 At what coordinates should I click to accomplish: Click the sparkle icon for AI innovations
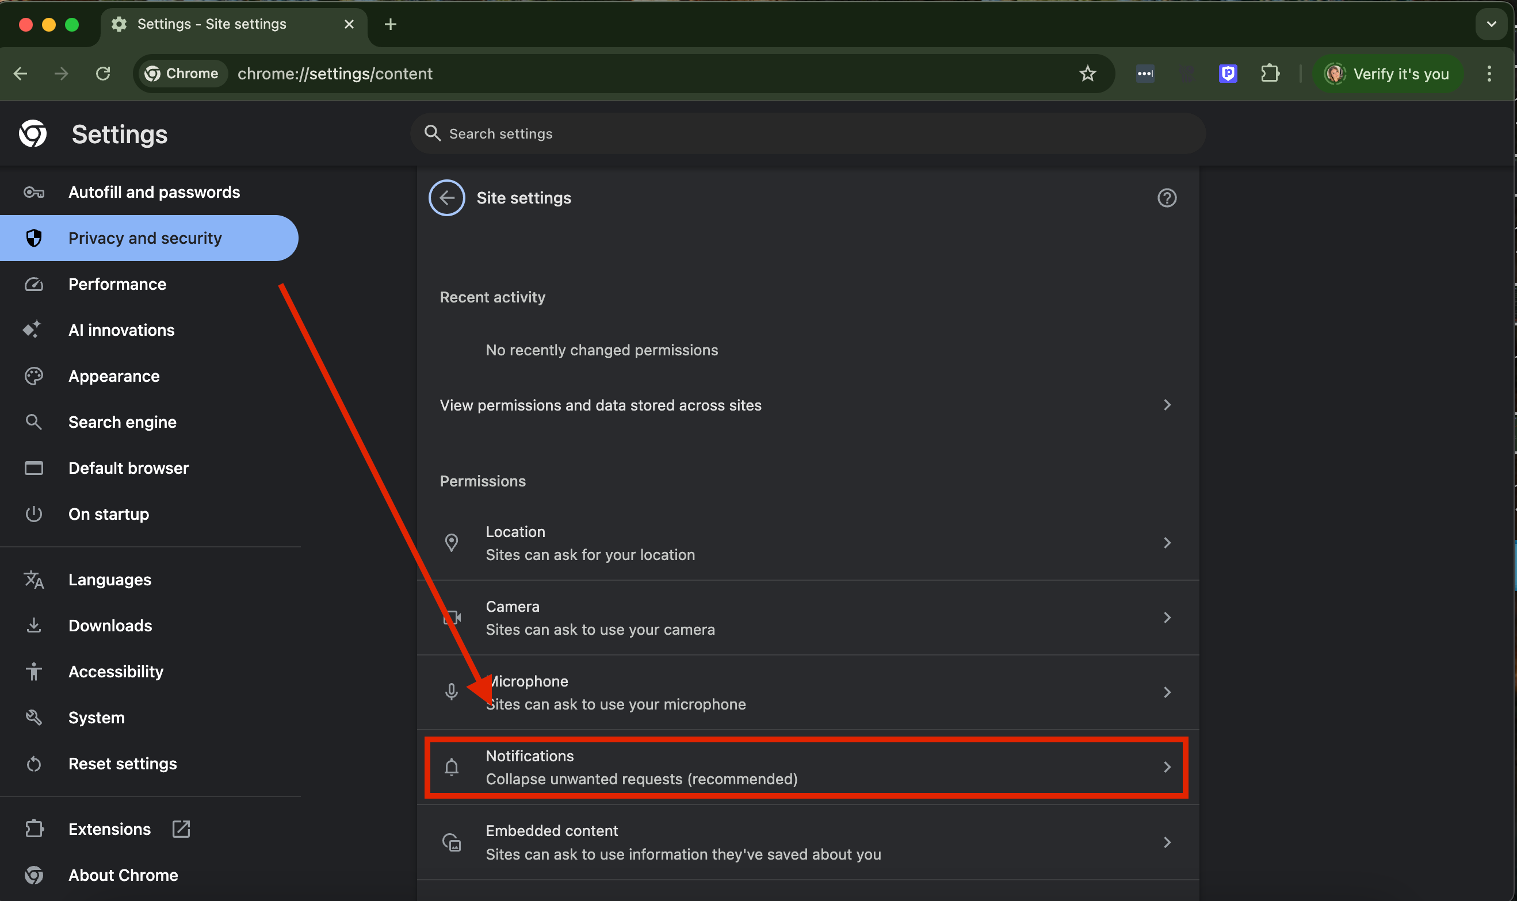coord(32,329)
